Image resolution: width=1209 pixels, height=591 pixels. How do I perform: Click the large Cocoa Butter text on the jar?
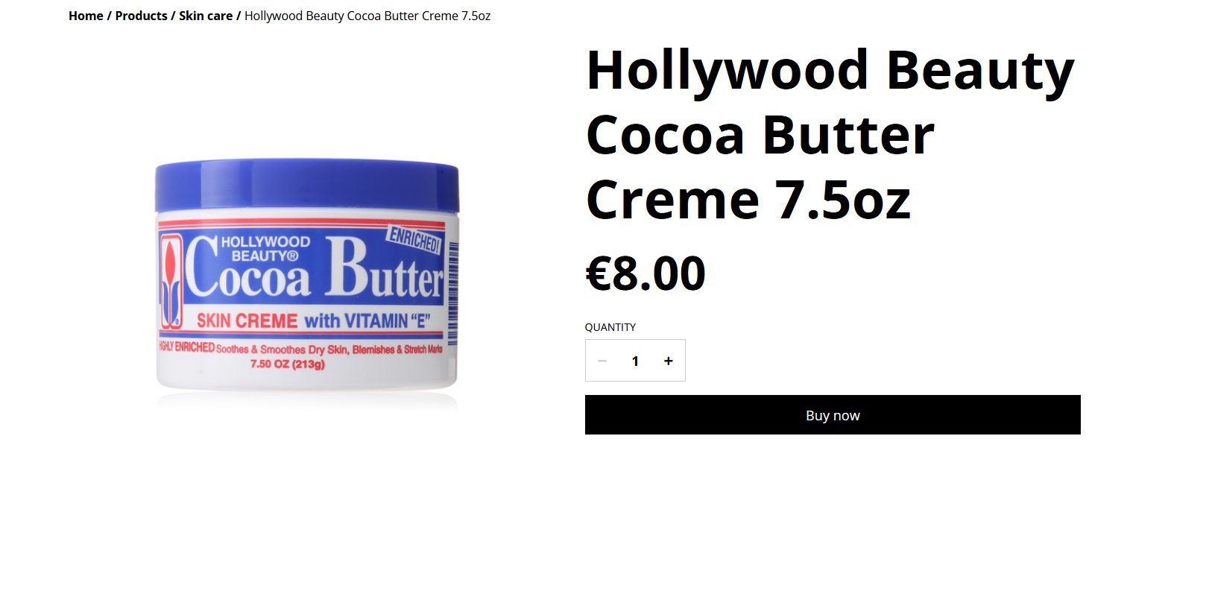pos(315,268)
